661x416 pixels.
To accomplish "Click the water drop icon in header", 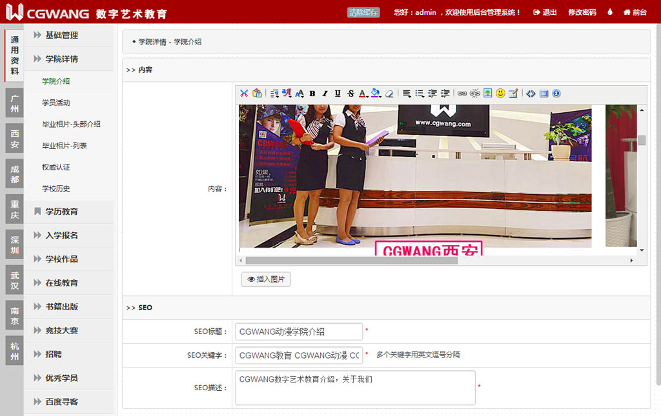I will tap(610, 12).
